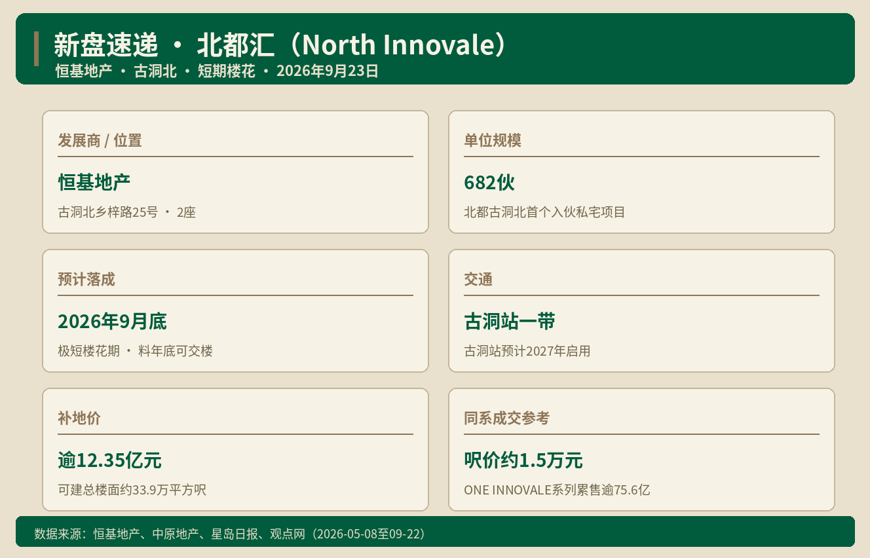This screenshot has width=870, height=558.
Task: Click the 逾12.35亿元 land premium figure
Action: 109,460
